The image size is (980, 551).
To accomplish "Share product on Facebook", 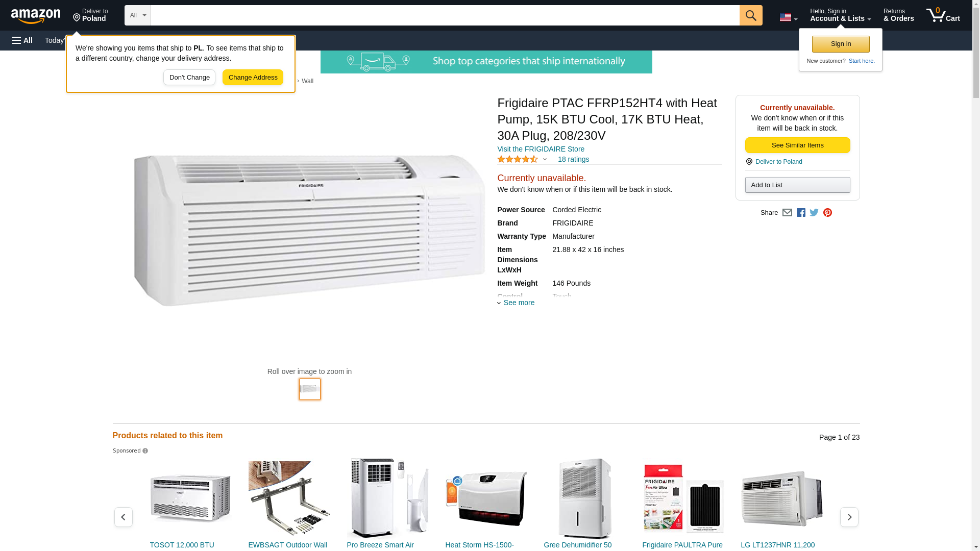I will (x=801, y=213).
